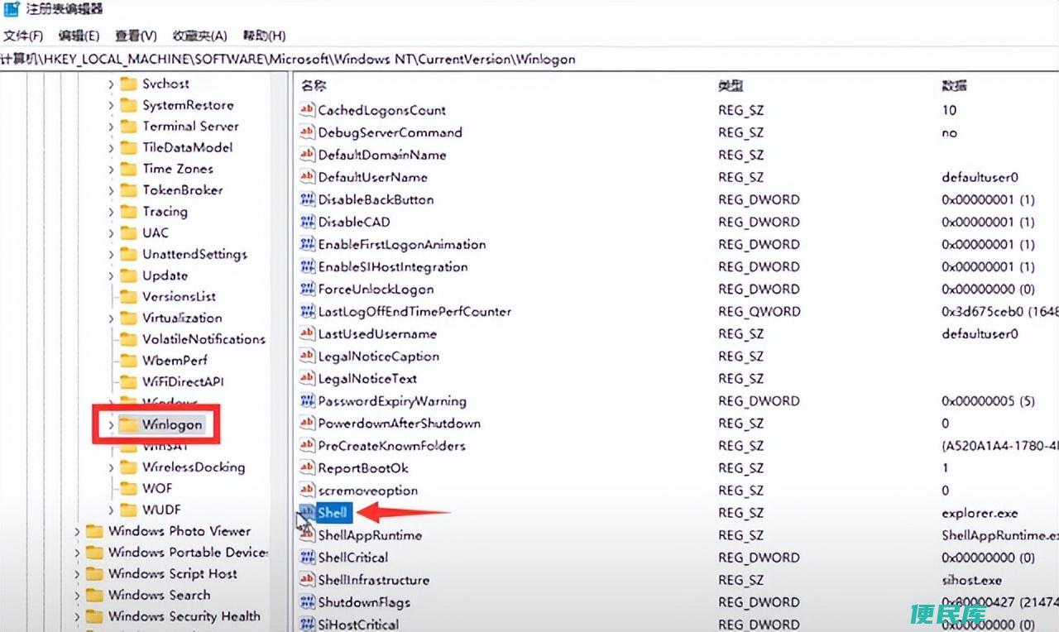
Task: Select the Windows Security Health key
Action: [184, 616]
